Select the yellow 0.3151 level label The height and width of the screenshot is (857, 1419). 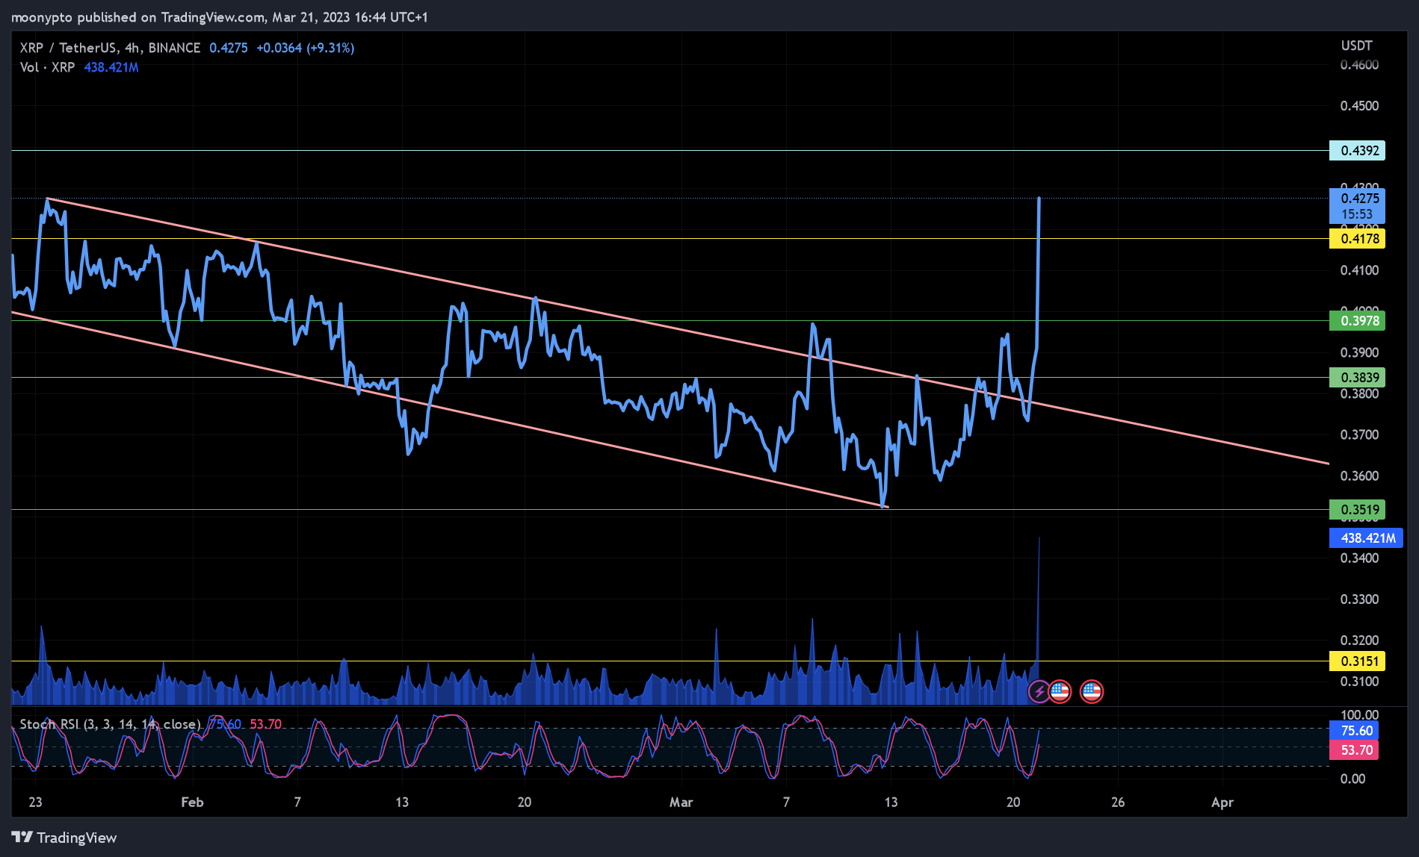(x=1357, y=661)
